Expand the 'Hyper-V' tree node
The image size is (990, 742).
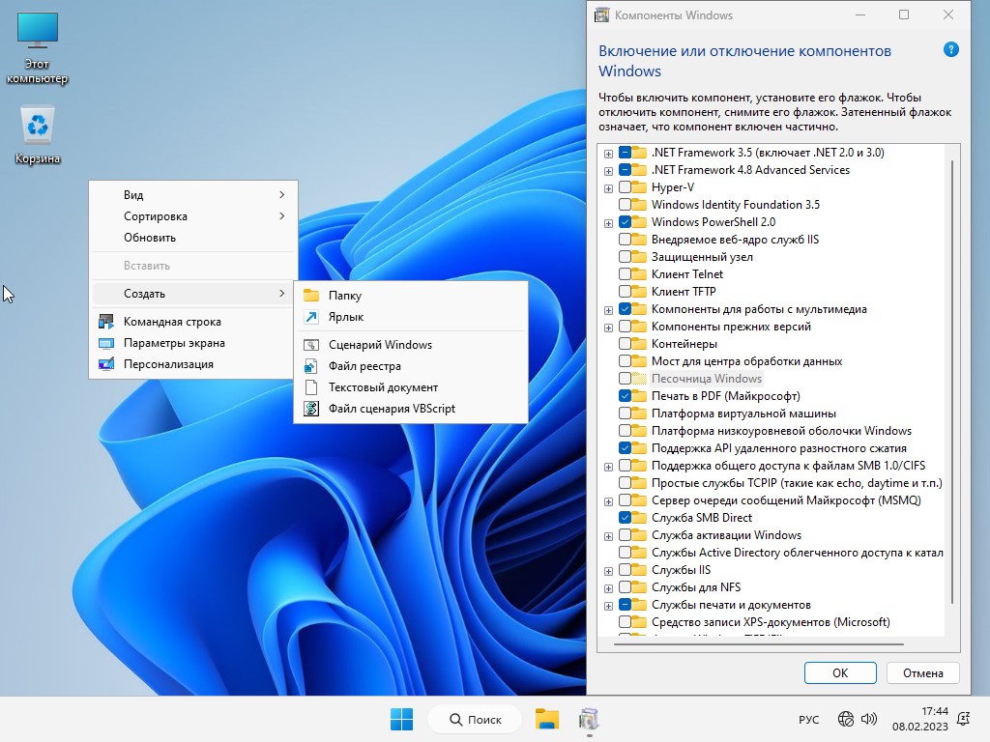click(609, 188)
